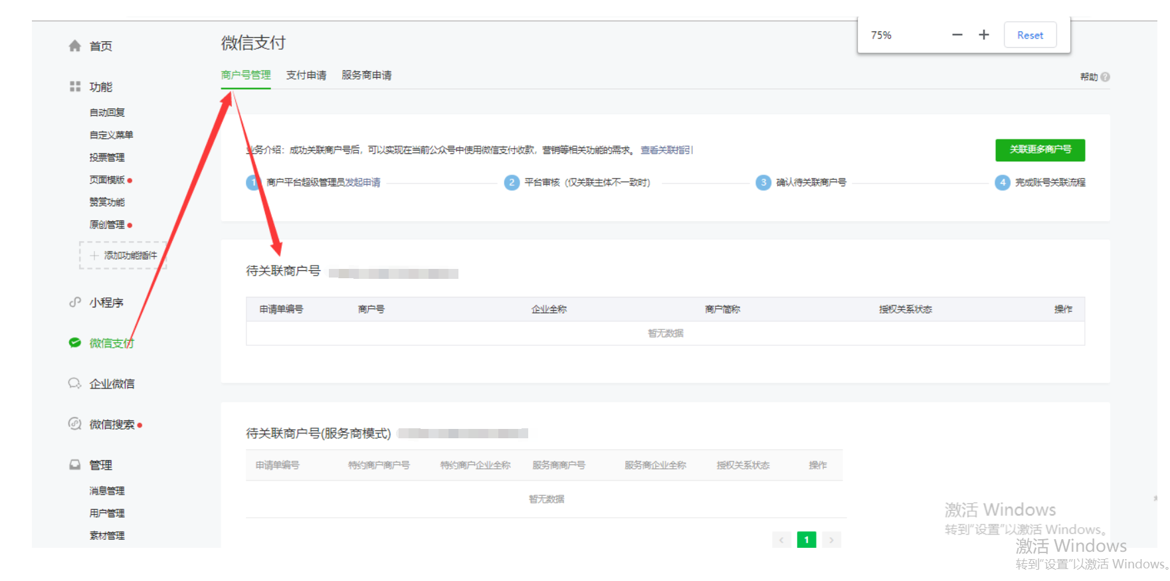Follow the 发起申请 link in step 1
1170x581 pixels.
(363, 183)
